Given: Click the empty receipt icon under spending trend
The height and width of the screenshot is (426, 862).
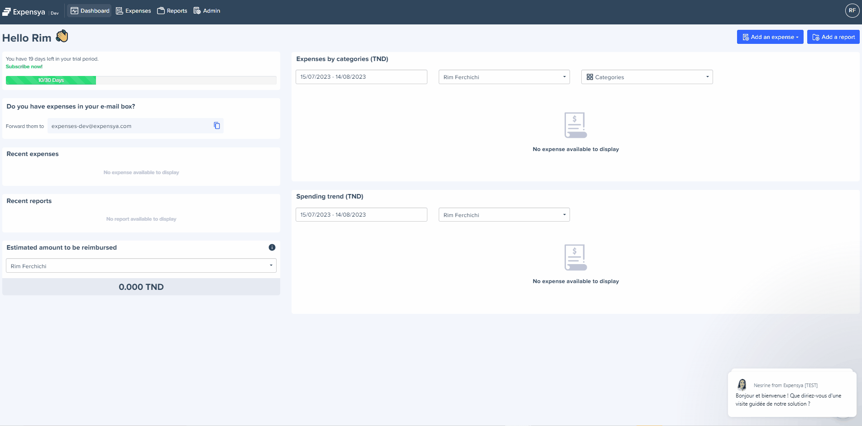Looking at the screenshot, I should pos(575,257).
